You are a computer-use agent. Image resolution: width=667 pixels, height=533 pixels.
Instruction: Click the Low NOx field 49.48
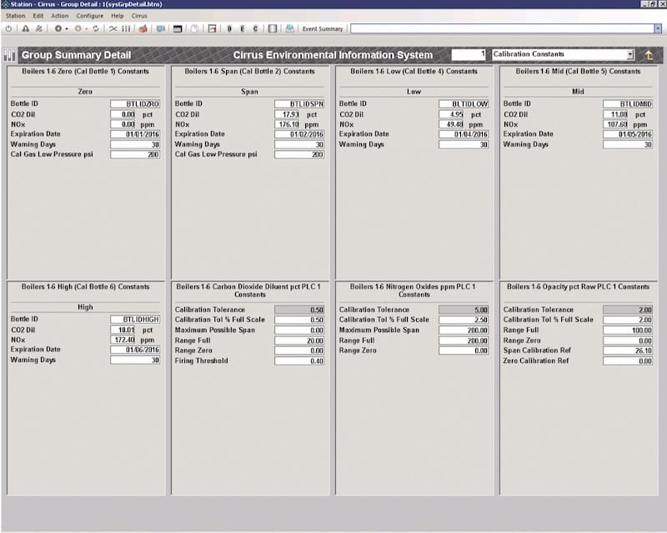pos(451,124)
